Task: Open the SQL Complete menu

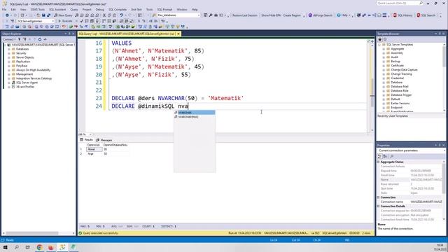Action: click(x=118, y=9)
